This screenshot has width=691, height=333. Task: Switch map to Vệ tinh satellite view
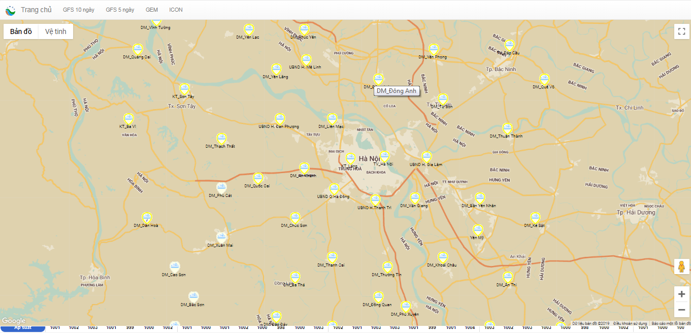click(x=55, y=31)
